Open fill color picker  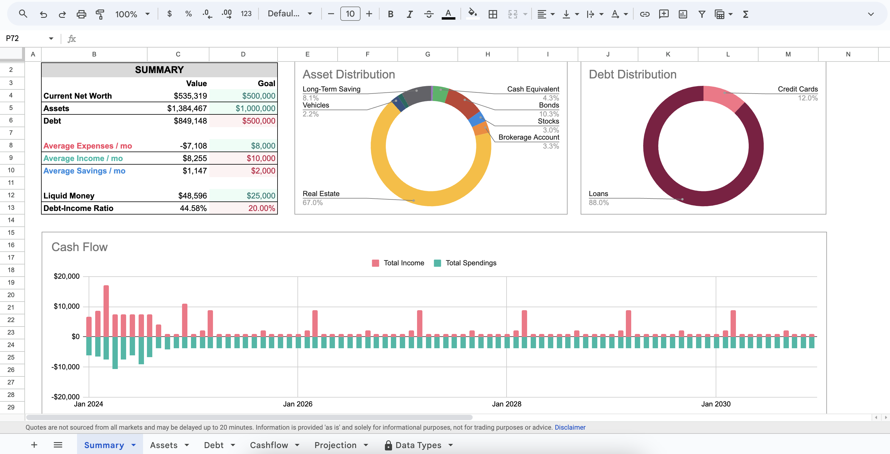[x=473, y=14]
